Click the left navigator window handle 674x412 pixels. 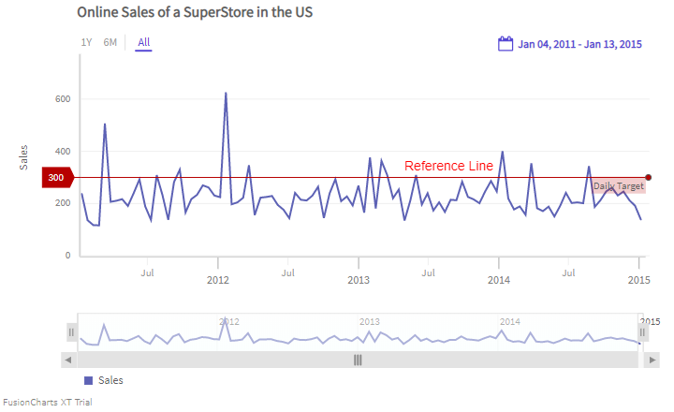[71, 332]
